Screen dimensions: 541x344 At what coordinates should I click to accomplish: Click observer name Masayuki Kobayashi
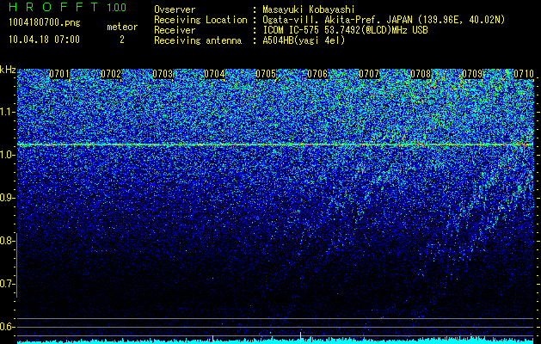tap(309, 9)
